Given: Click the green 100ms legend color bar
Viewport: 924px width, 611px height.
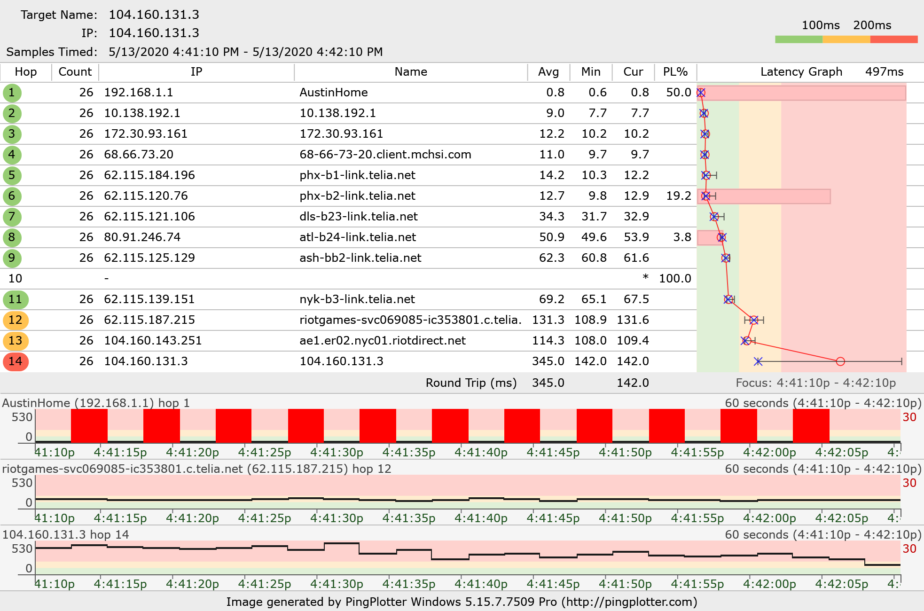Looking at the screenshot, I should pos(799,39).
